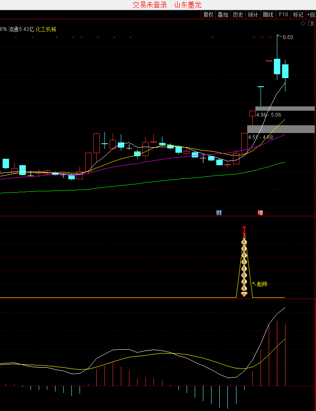316x411 pixels.
Task: Click the 彪师 signal annotation label
Action: point(262,284)
